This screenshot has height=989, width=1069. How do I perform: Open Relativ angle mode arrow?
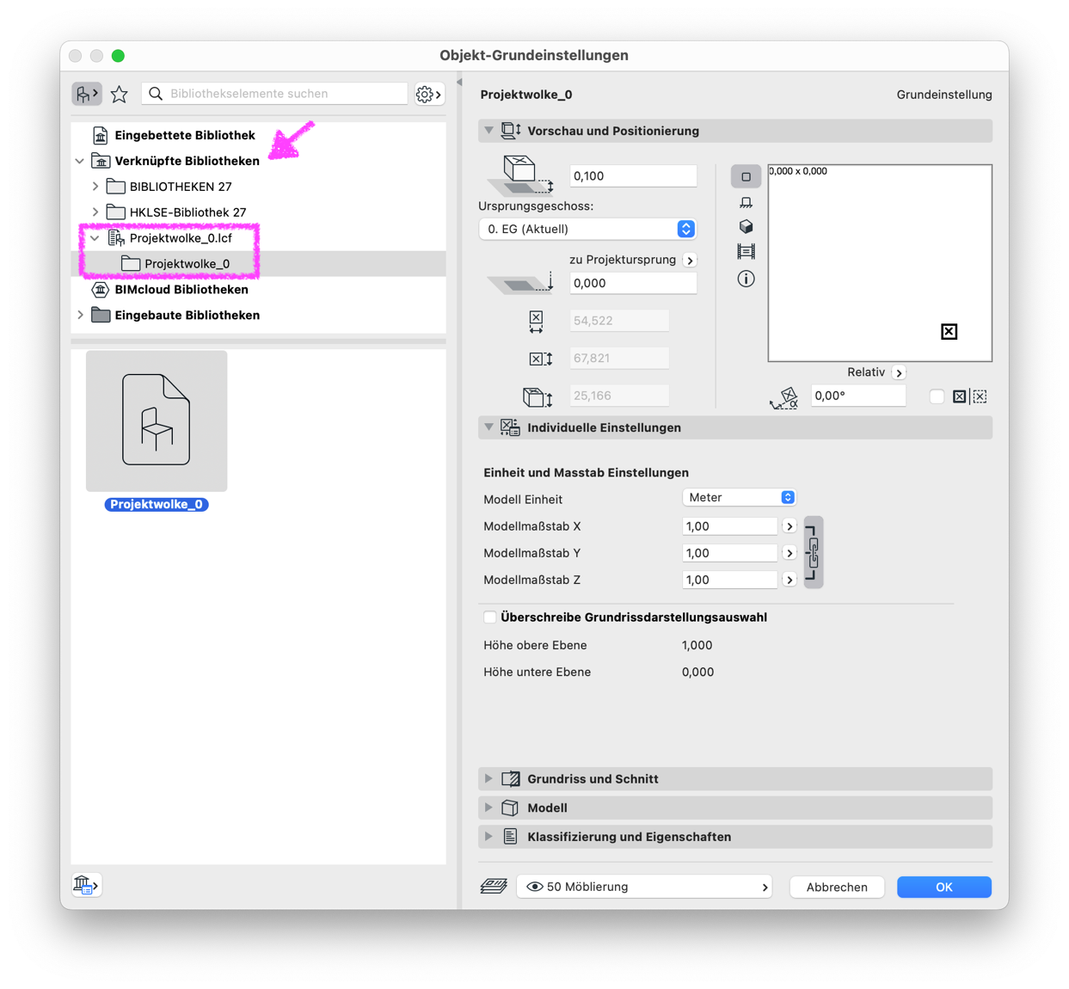(x=899, y=372)
